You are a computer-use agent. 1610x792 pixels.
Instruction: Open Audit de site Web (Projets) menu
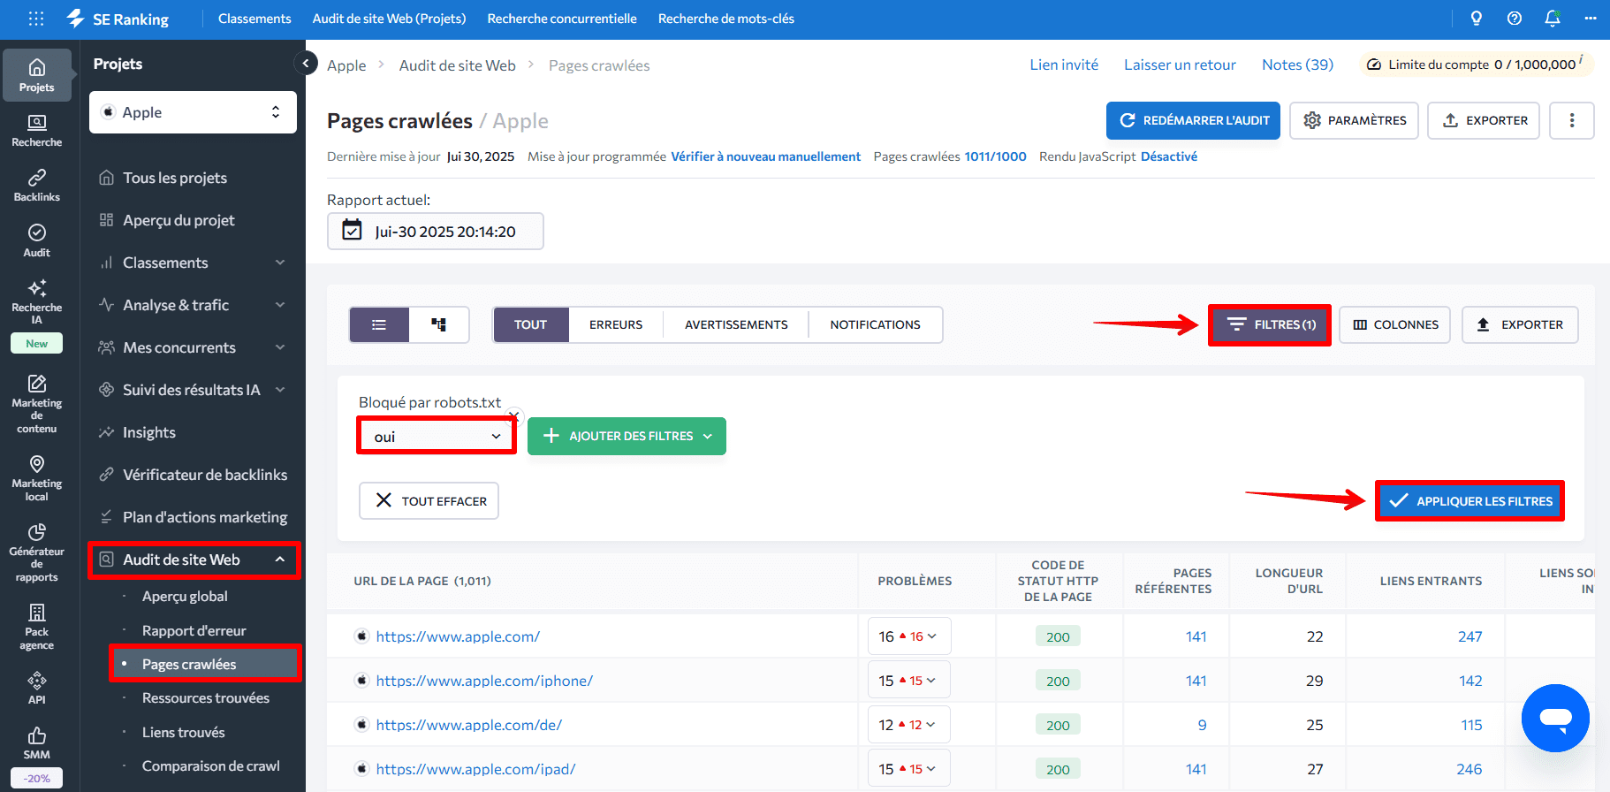tap(389, 19)
